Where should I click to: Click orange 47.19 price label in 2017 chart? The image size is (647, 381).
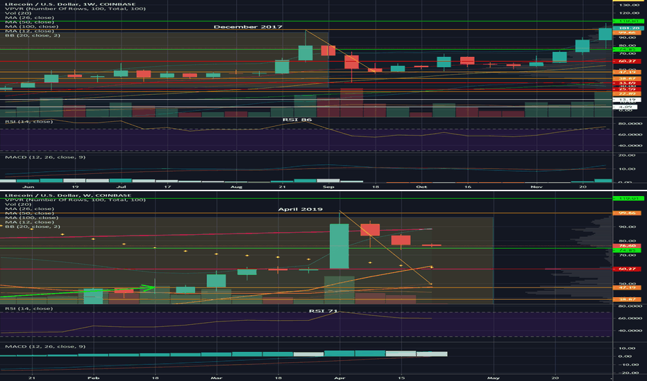point(627,72)
